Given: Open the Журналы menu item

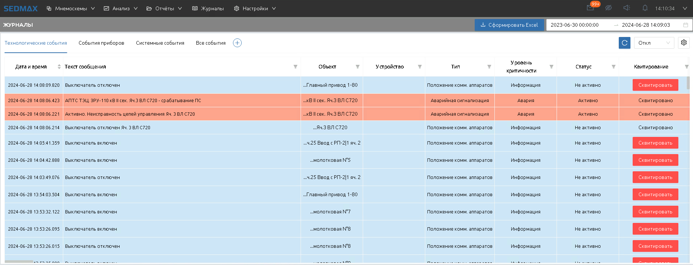Looking at the screenshot, I should click(x=208, y=8).
